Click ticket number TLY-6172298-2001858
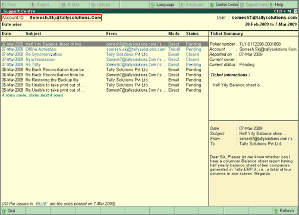This screenshot has height=215, width=299. [x=260, y=44]
